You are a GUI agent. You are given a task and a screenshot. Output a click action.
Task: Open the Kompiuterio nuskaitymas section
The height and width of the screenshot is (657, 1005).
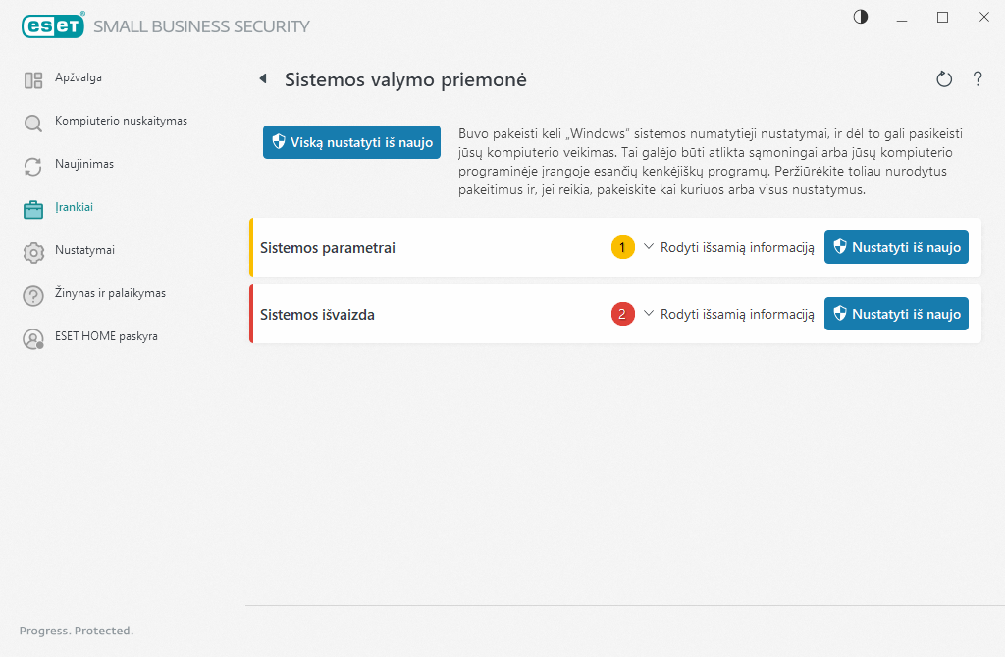click(121, 121)
